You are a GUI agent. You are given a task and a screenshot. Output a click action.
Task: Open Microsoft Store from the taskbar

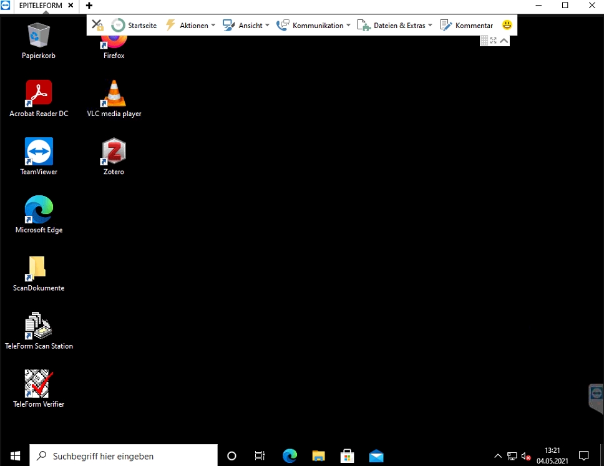pos(347,456)
